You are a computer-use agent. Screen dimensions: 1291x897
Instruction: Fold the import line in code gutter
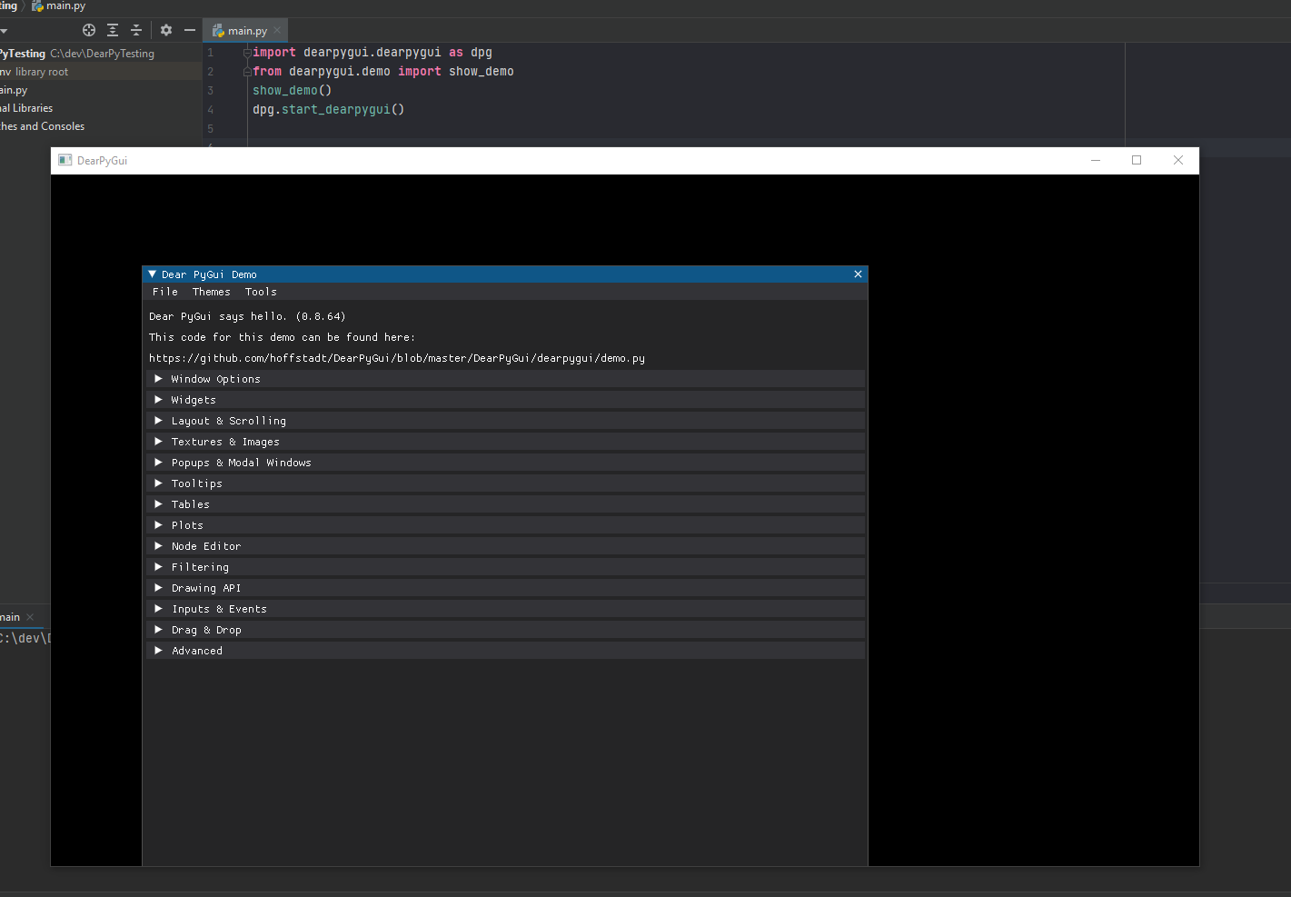(x=247, y=53)
